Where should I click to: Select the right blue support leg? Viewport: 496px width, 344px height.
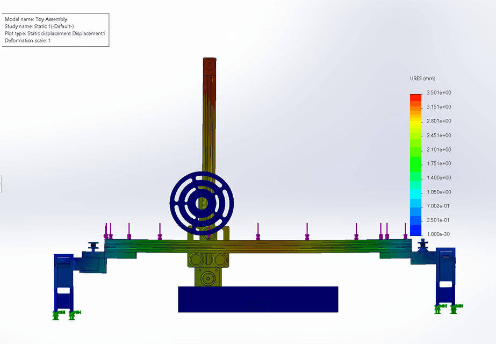(x=445, y=277)
